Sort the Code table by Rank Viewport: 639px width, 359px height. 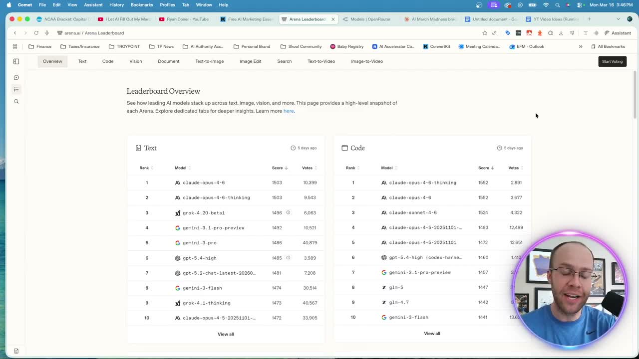[352, 168]
